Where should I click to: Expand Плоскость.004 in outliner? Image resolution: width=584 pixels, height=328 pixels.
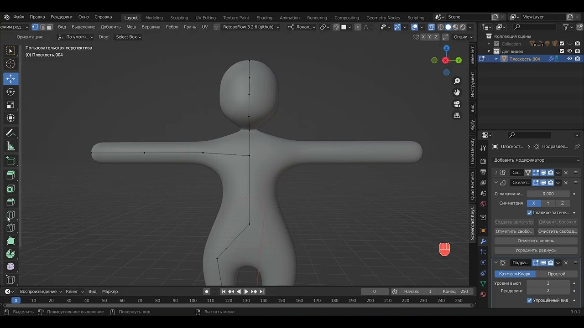[x=496, y=59]
